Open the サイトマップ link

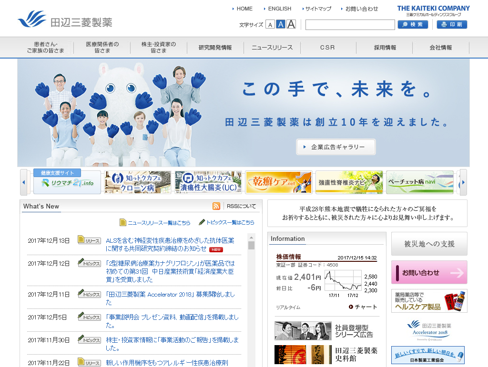[317, 9]
